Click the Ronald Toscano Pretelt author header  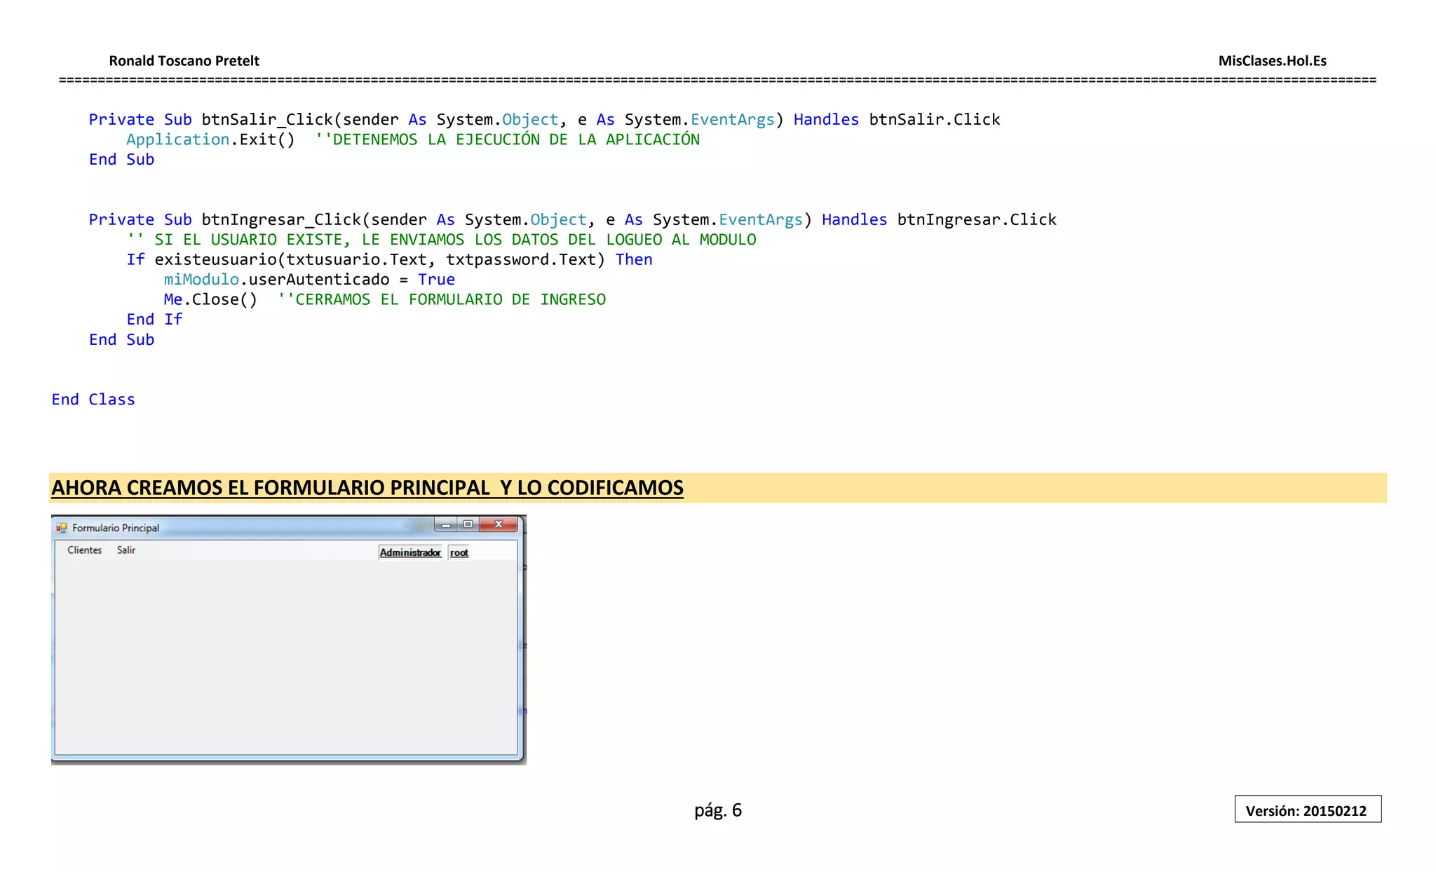point(184,61)
